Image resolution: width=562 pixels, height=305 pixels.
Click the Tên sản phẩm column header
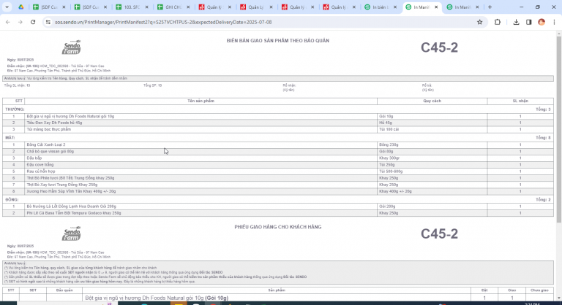click(201, 101)
